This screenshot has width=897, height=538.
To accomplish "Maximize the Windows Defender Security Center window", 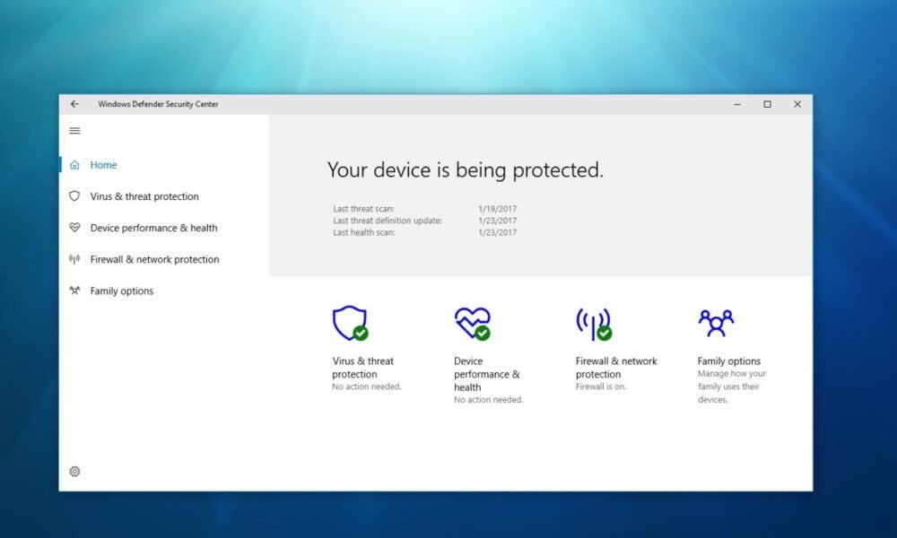I will (x=767, y=104).
